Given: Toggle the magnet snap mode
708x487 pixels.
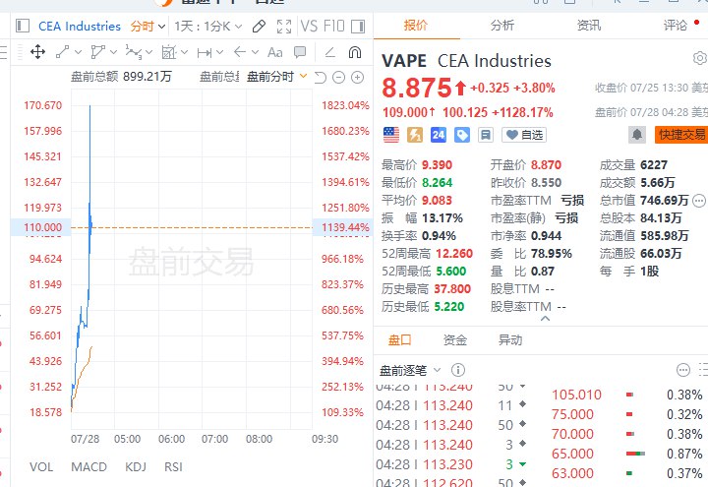Looking at the screenshot, I should tap(355, 52).
